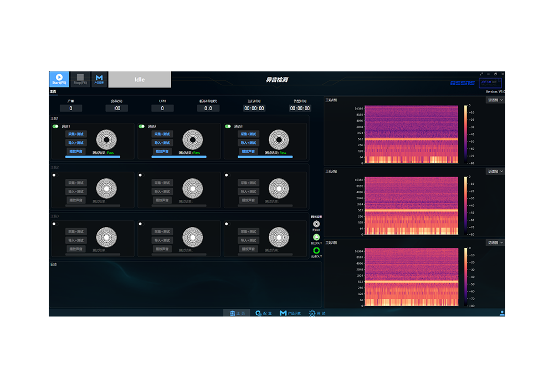The image size is (554, 388).
Task: Switch off the Channel 3 toggle
Action: (228, 126)
